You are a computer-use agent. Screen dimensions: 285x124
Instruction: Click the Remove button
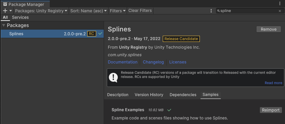[269, 29]
